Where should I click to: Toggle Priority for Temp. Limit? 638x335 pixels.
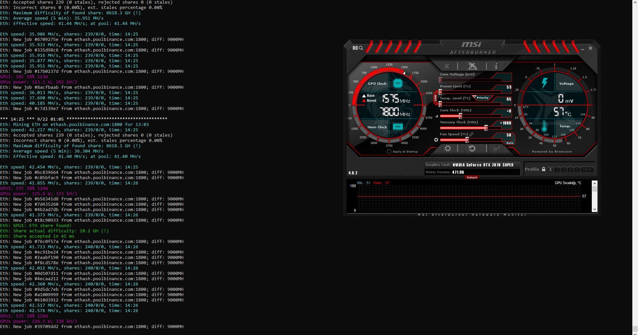pyautogui.click(x=482, y=98)
